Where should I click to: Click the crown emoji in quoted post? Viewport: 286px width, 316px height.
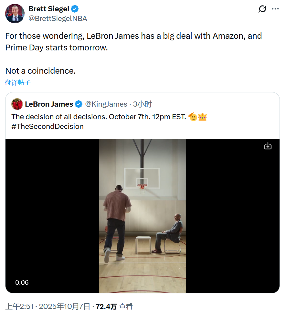203,117
